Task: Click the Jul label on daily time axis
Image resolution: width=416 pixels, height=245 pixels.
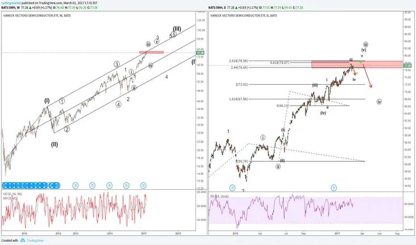Action: click(x=286, y=233)
